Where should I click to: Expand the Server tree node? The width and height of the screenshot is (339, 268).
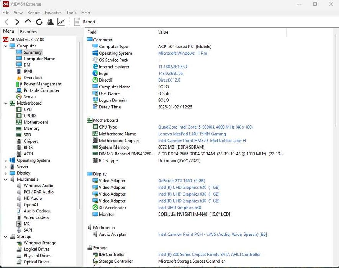[5, 167]
